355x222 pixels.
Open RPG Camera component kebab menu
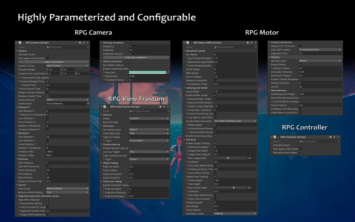[87, 43]
